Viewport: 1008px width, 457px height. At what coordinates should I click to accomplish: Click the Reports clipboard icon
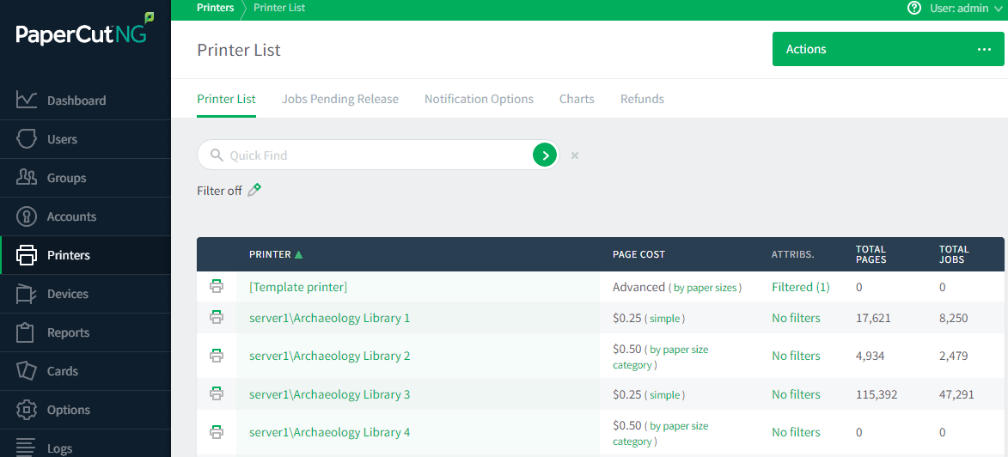tap(27, 332)
